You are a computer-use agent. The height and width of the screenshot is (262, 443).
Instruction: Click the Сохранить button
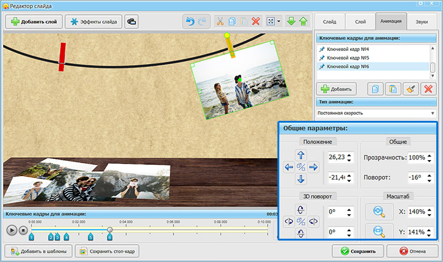[358, 251]
